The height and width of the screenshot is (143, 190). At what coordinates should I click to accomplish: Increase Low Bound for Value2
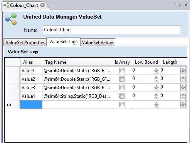[156, 77]
